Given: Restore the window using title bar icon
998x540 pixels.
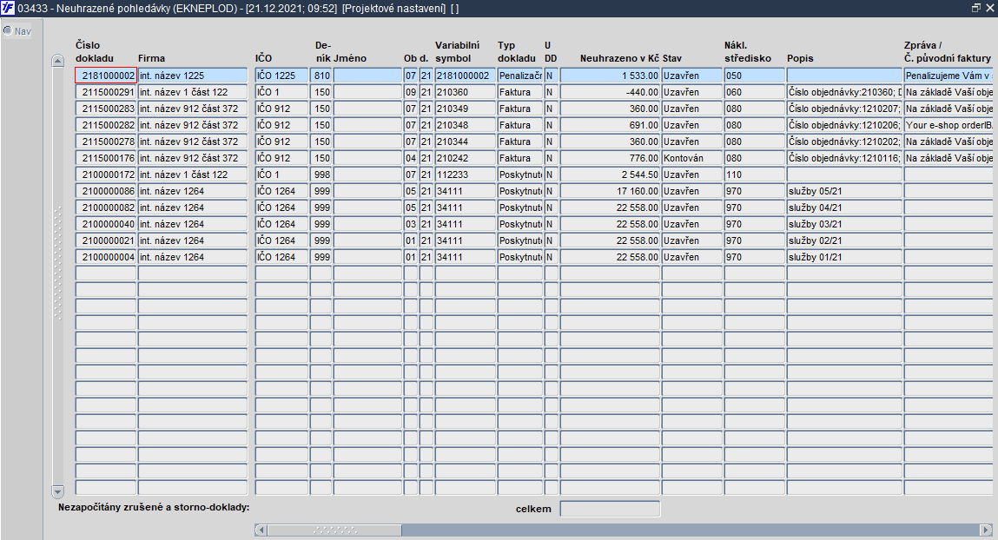Looking at the screenshot, I should [x=976, y=9].
